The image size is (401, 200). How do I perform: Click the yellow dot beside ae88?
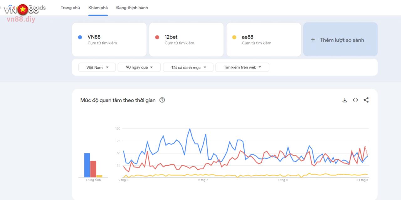pos(234,37)
